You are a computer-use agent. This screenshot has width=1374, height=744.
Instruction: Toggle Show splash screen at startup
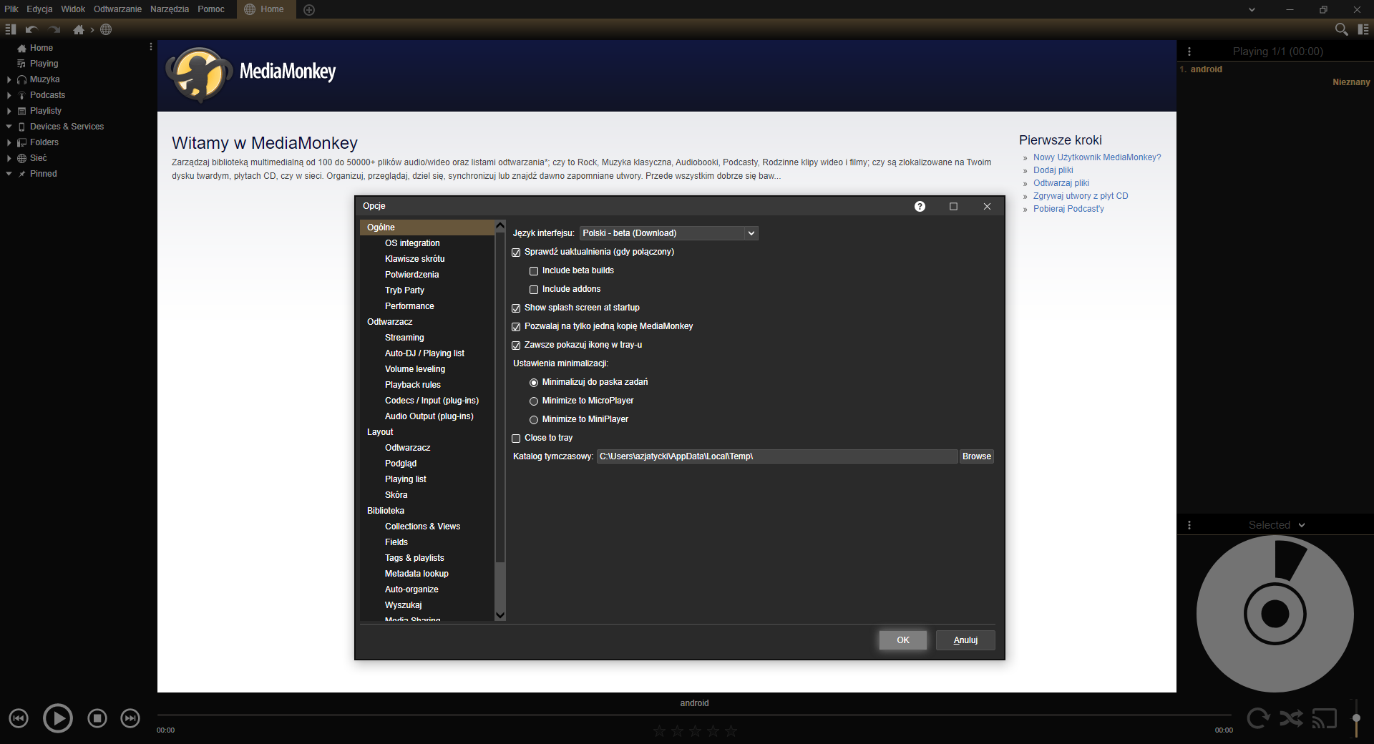(516, 308)
